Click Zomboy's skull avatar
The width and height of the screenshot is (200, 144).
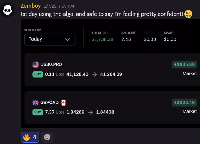coord(8,11)
